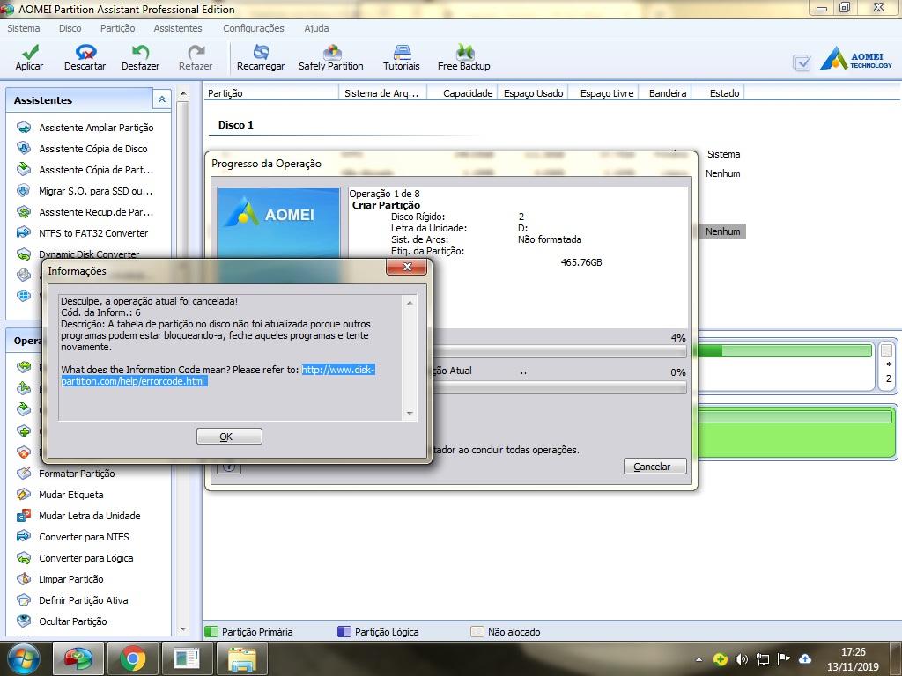
Task: Show hidden system tray icons
Action: point(699,659)
